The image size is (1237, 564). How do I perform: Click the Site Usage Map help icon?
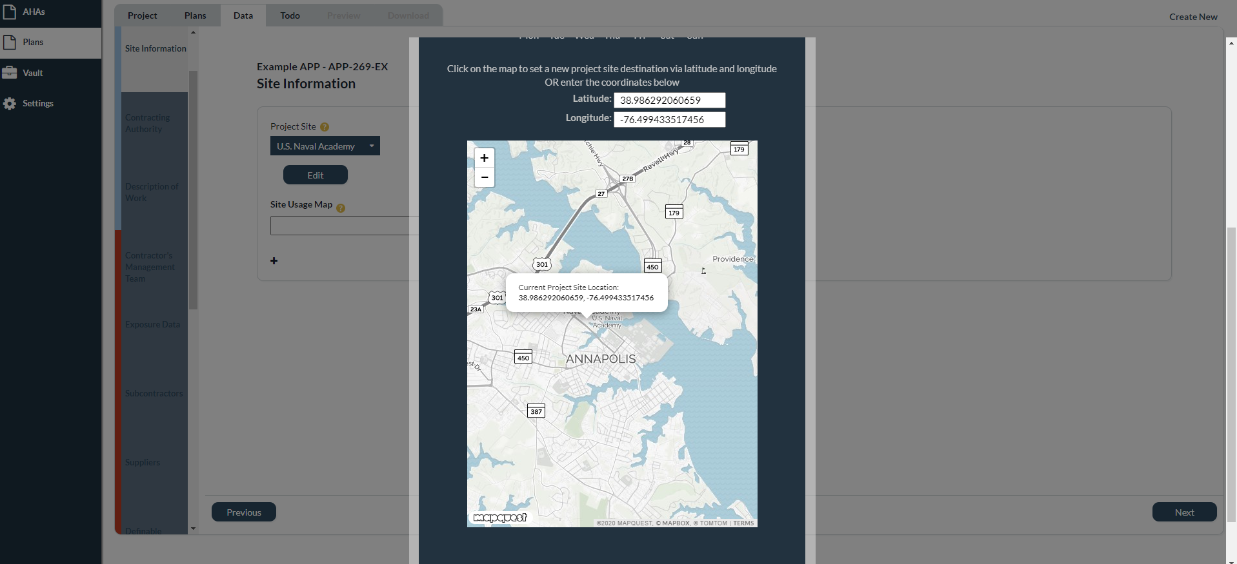coord(341,208)
